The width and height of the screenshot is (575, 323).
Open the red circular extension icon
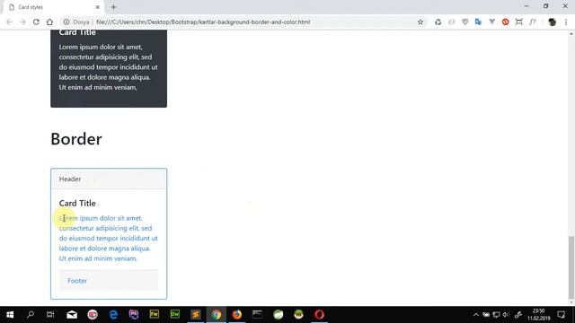[x=505, y=22]
